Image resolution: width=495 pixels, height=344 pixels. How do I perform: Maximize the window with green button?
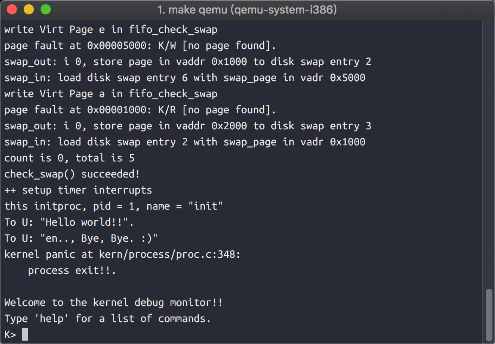click(45, 10)
